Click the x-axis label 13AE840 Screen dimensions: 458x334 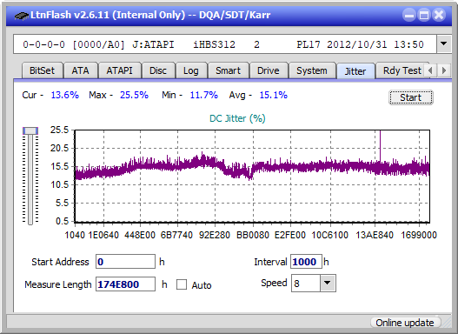click(375, 235)
